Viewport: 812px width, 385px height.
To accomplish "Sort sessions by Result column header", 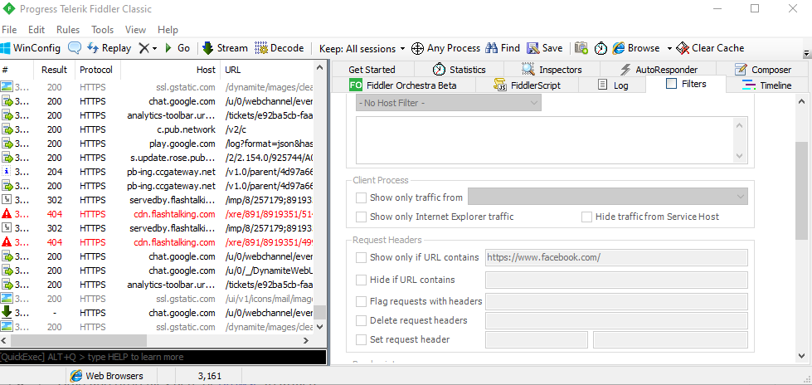I will point(55,70).
